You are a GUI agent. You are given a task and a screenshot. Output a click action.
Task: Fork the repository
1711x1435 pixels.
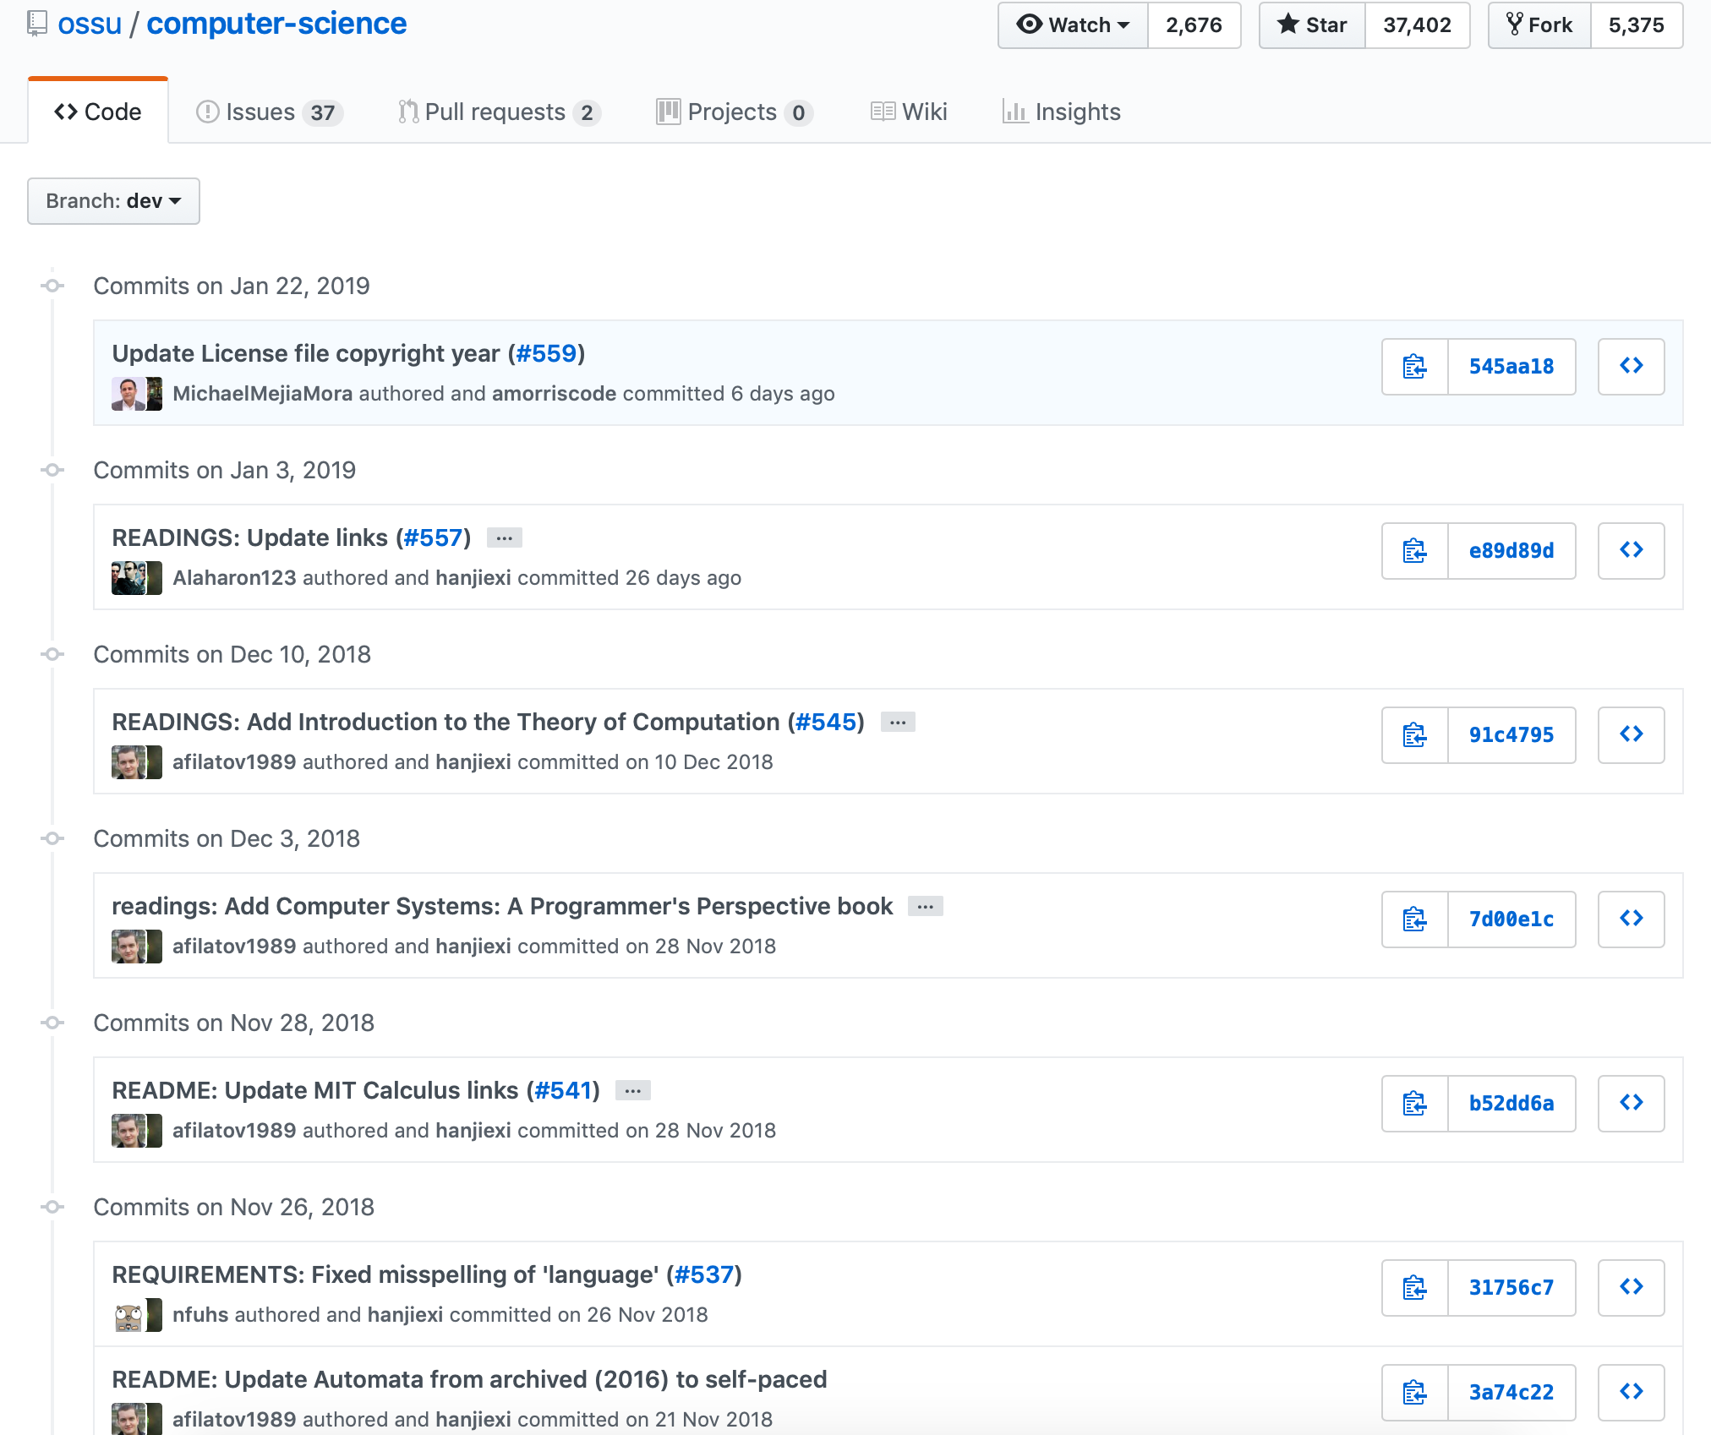tap(1539, 25)
